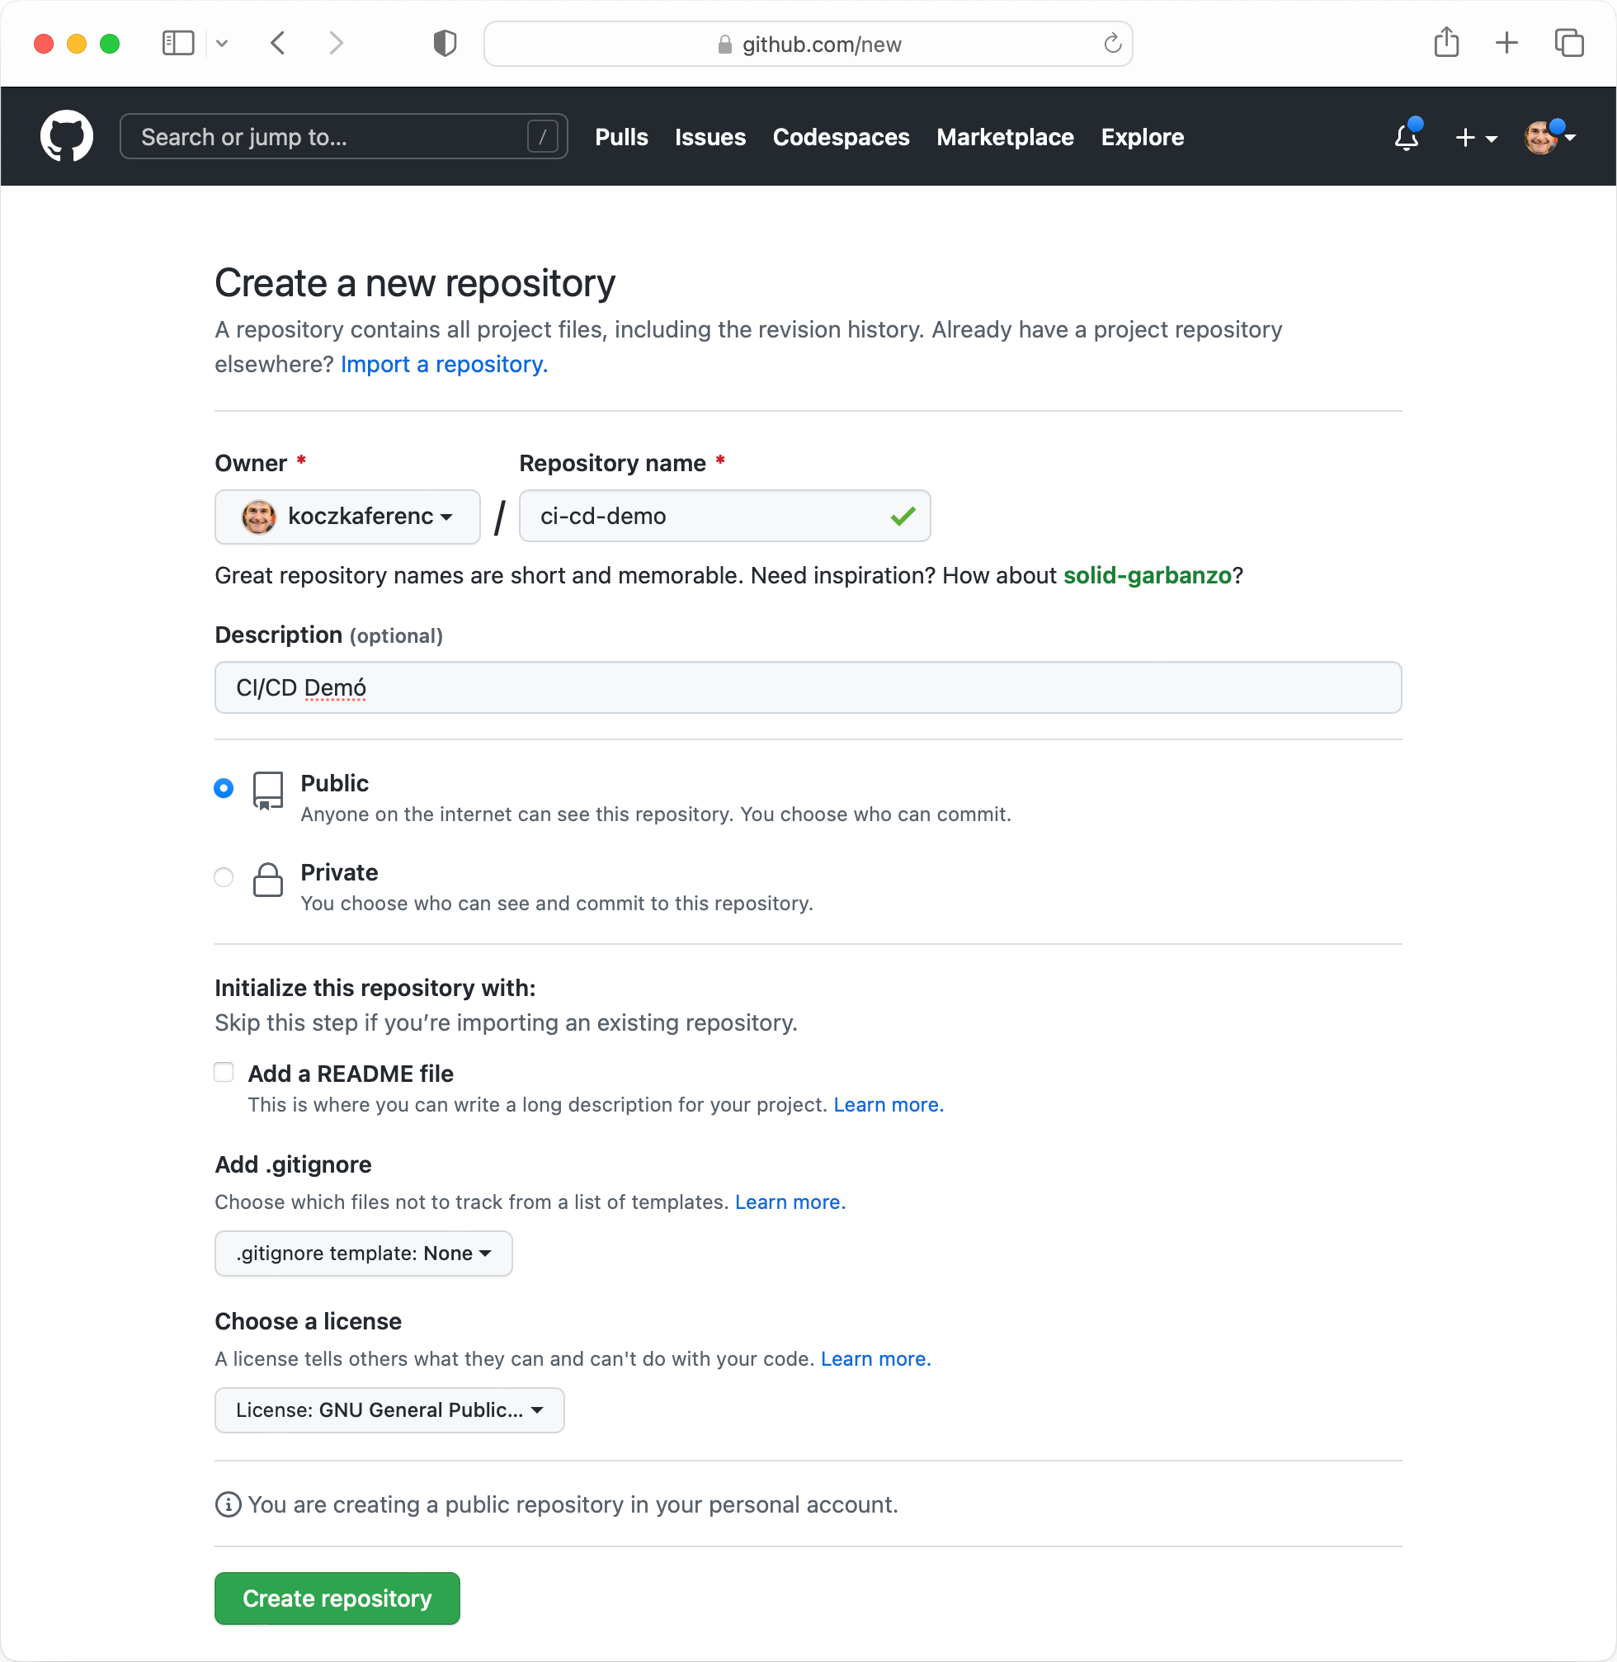Click Safari's sidebar toggle icon

[178, 42]
